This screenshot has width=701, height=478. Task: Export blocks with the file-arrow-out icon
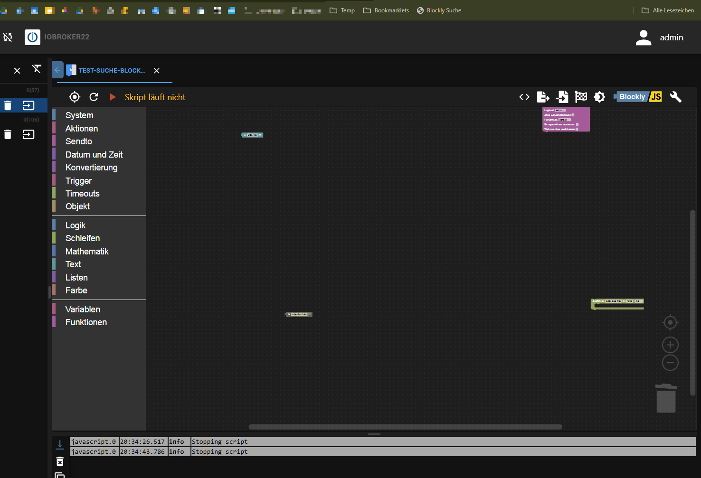[543, 97]
